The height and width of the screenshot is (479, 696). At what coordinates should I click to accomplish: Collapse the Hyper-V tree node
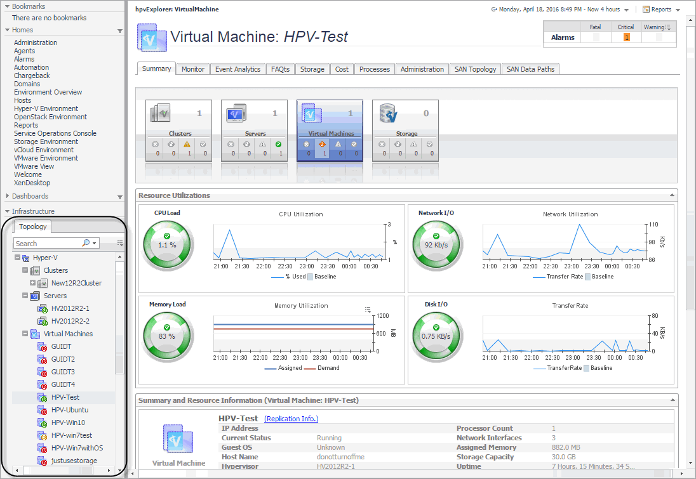coord(17,257)
